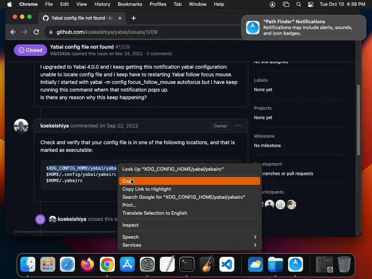Click koekeishiya in the closed event
Viewport: 372px width, 279px height.
[72, 219]
